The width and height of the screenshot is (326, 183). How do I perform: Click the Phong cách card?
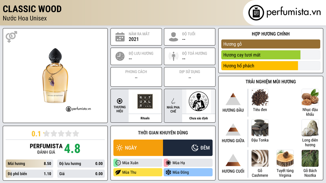[136, 77]
